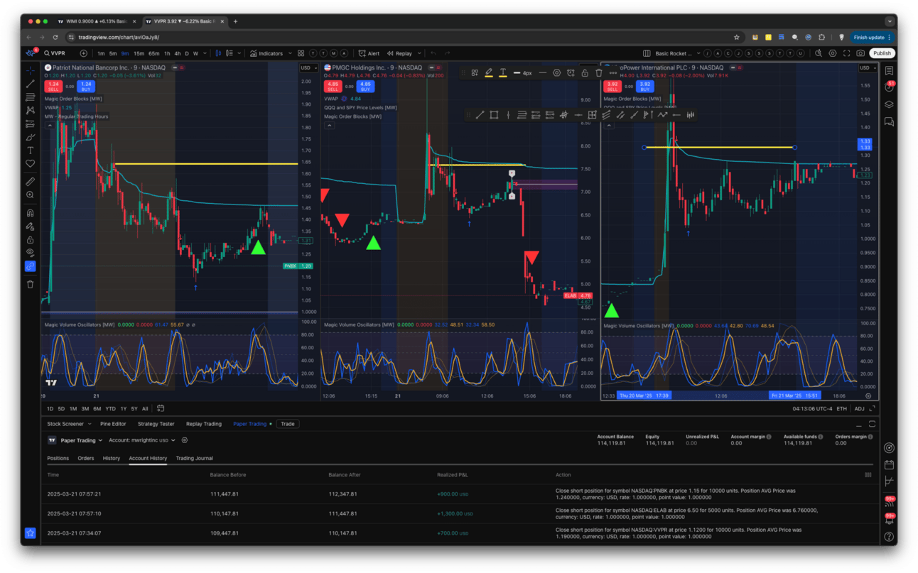Open the Trading Journal tab
Viewport: 918px width, 573px height.
click(x=195, y=458)
